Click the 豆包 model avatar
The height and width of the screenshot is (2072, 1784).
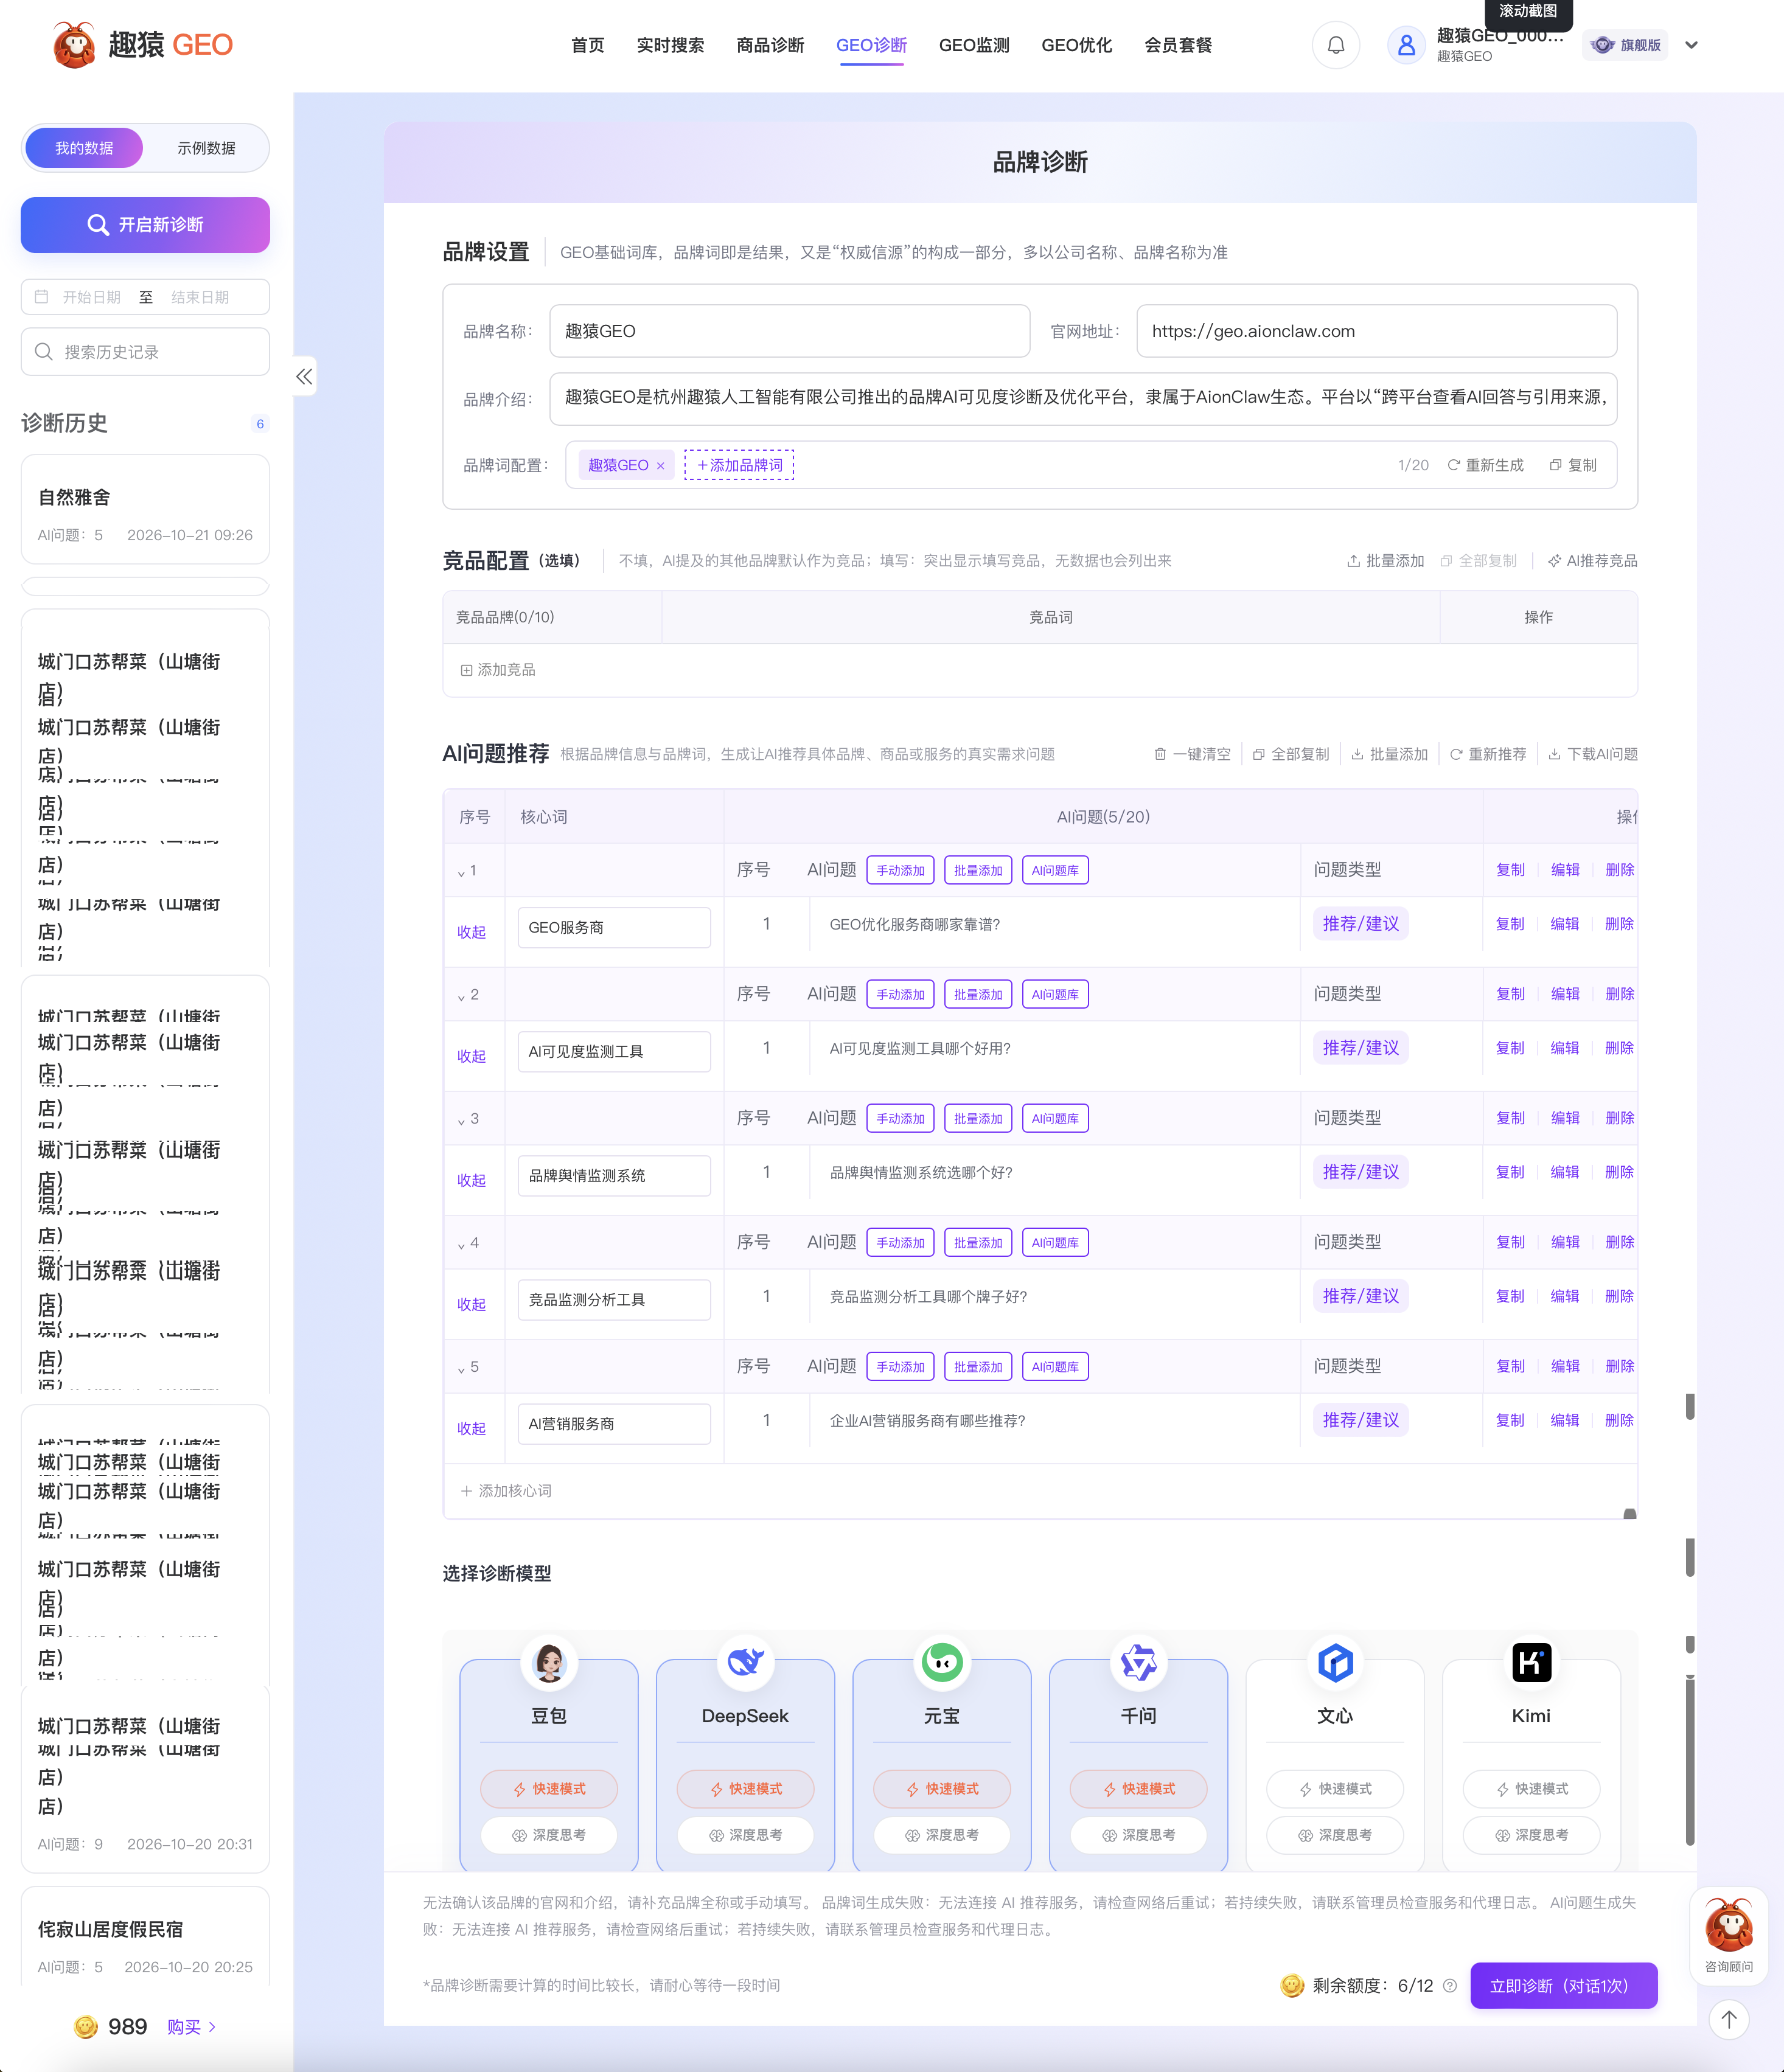pos(549,1663)
